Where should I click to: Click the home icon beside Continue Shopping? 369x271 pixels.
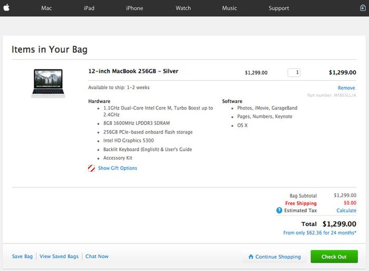[251, 257]
